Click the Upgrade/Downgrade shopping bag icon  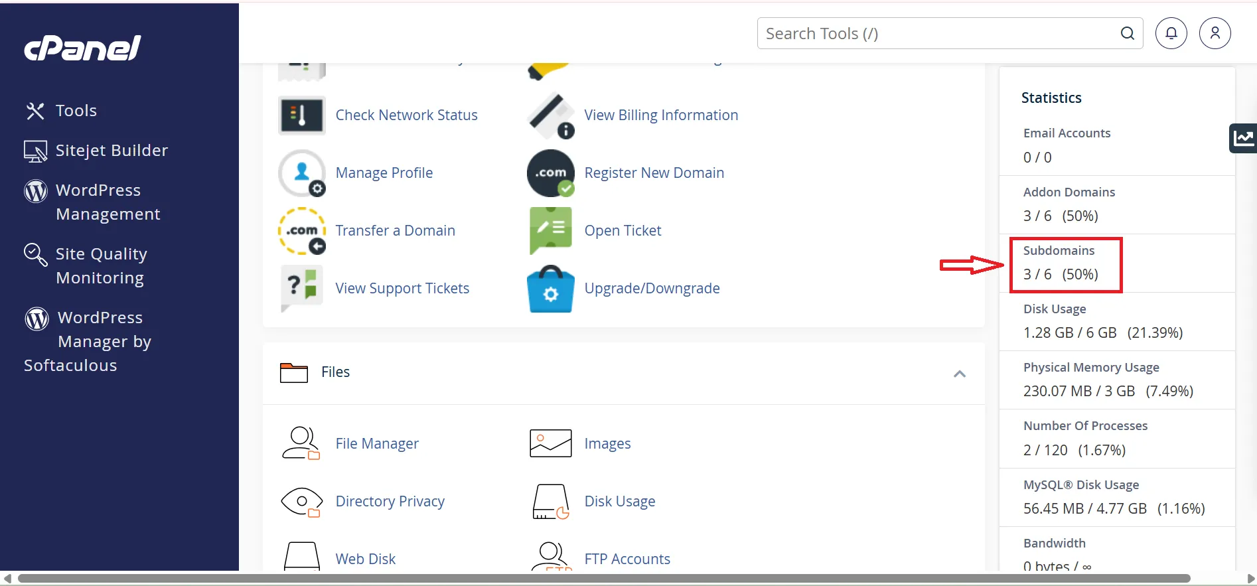[551, 289]
